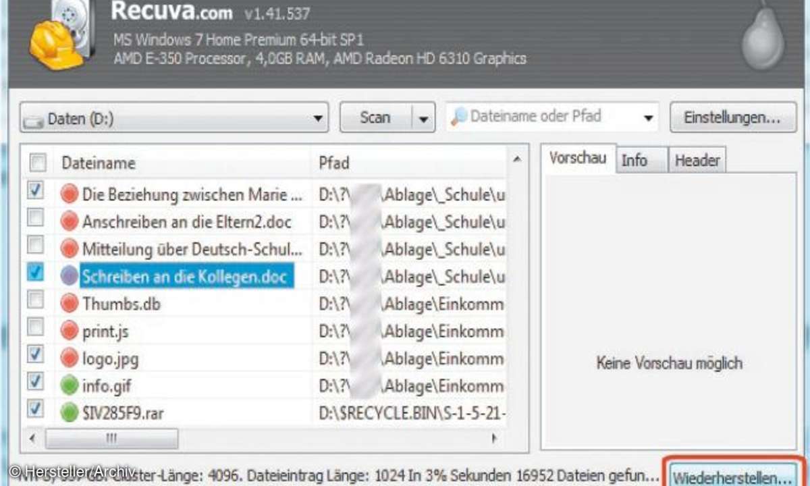Viewport: 810px width, 486px height.
Task: Click the Recuva.com title link
Action: point(171,11)
